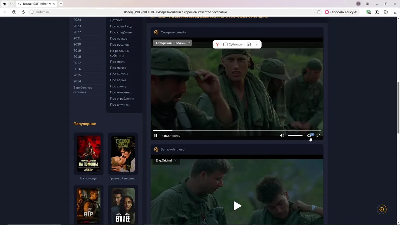This screenshot has width=400, height=225.
Task: Mute the tab using its speaker icon
Action: click(x=50, y=4)
